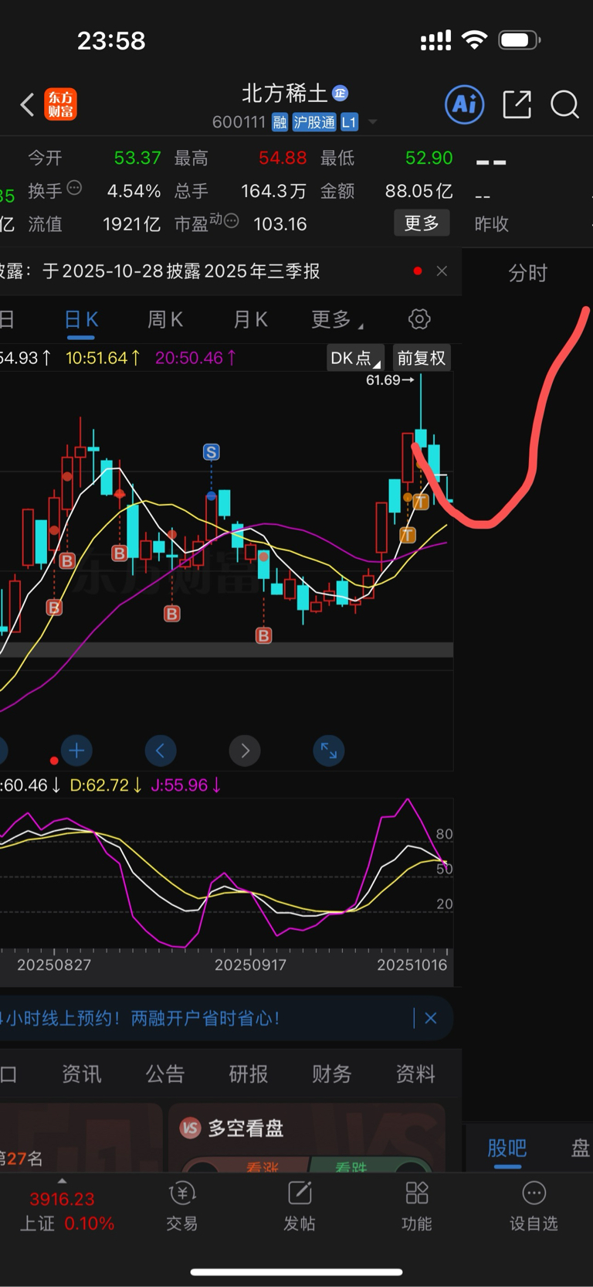Tap info icon next to 市盈动
Viewport: 593px width, 1287px height.
click(x=231, y=221)
